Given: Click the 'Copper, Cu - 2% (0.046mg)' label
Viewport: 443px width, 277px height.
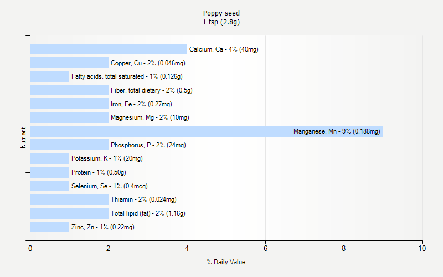Looking at the screenshot, I should pyautogui.click(x=148, y=63).
